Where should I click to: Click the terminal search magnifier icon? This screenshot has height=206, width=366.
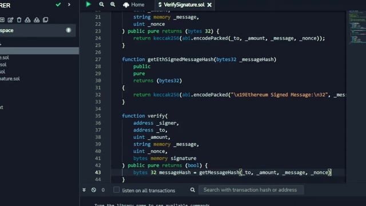pos(192,190)
